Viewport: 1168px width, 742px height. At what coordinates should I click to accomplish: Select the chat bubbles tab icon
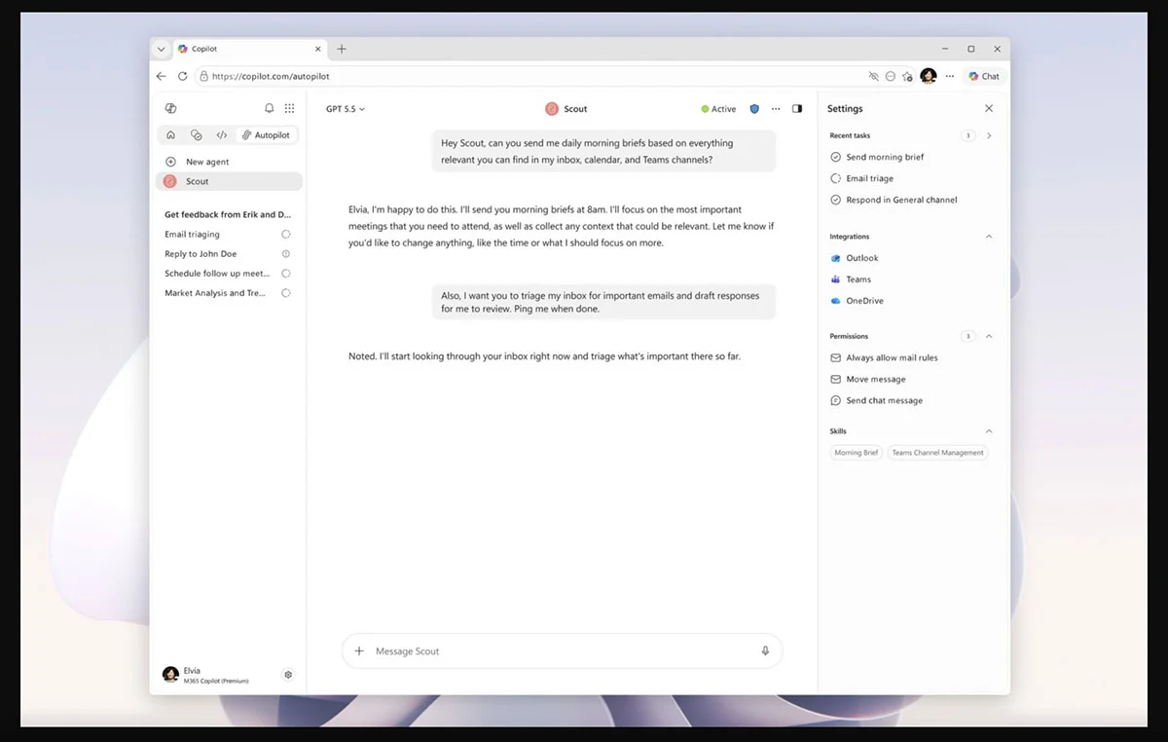click(x=196, y=135)
